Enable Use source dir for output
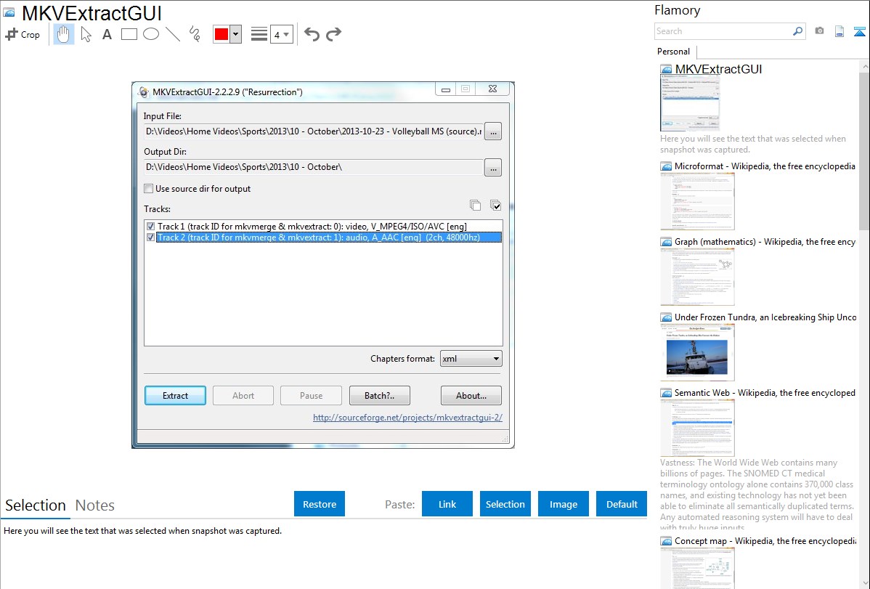Viewport: 870px width, 589px height. [x=149, y=189]
